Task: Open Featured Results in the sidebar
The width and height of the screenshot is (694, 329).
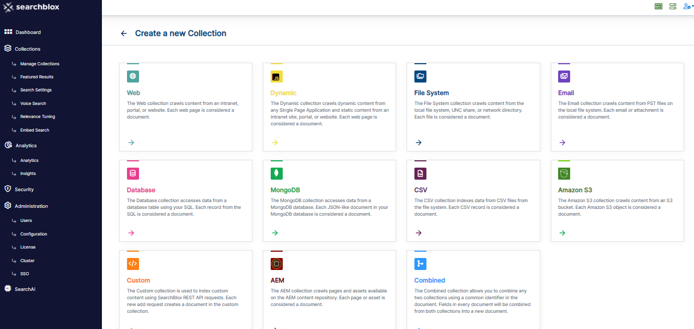Action: pyautogui.click(x=37, y=77)
